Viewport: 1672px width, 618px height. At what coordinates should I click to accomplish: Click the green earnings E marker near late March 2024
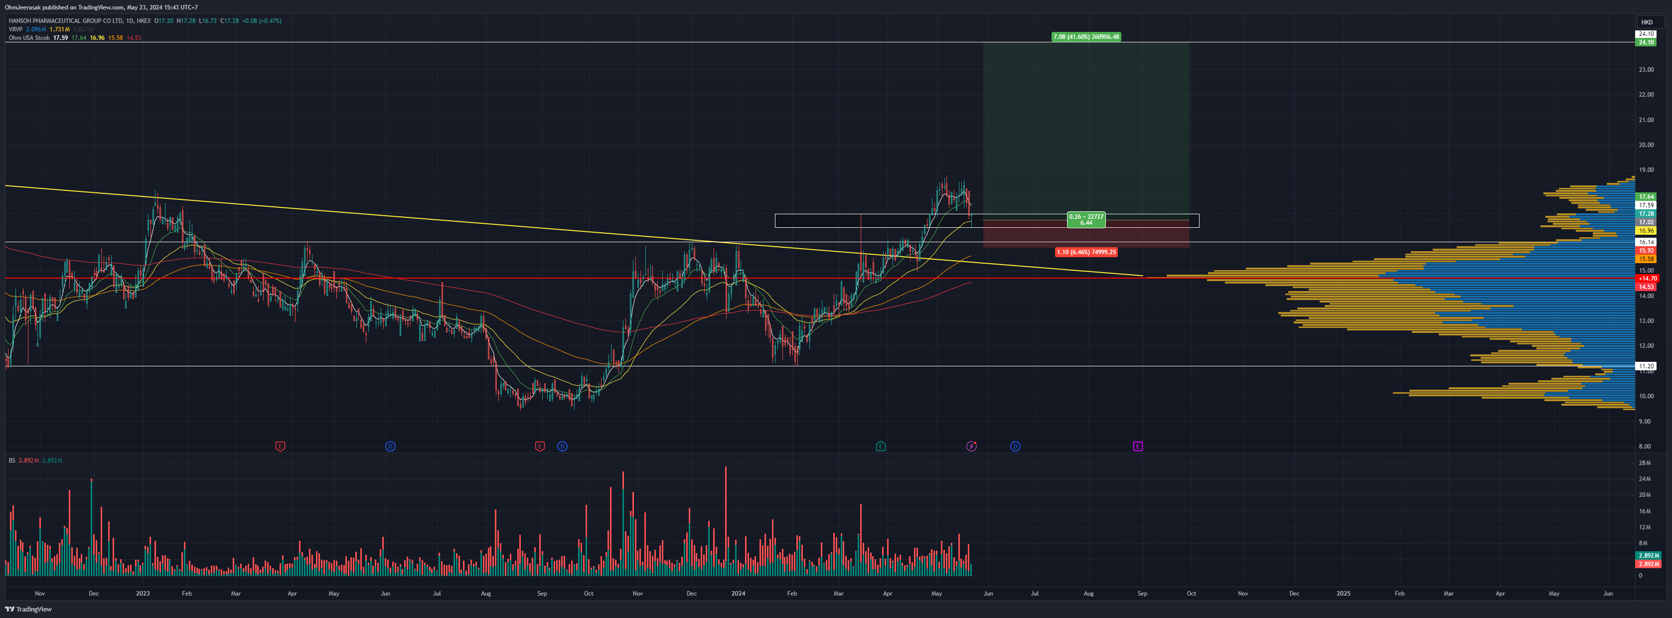point(881,446)
